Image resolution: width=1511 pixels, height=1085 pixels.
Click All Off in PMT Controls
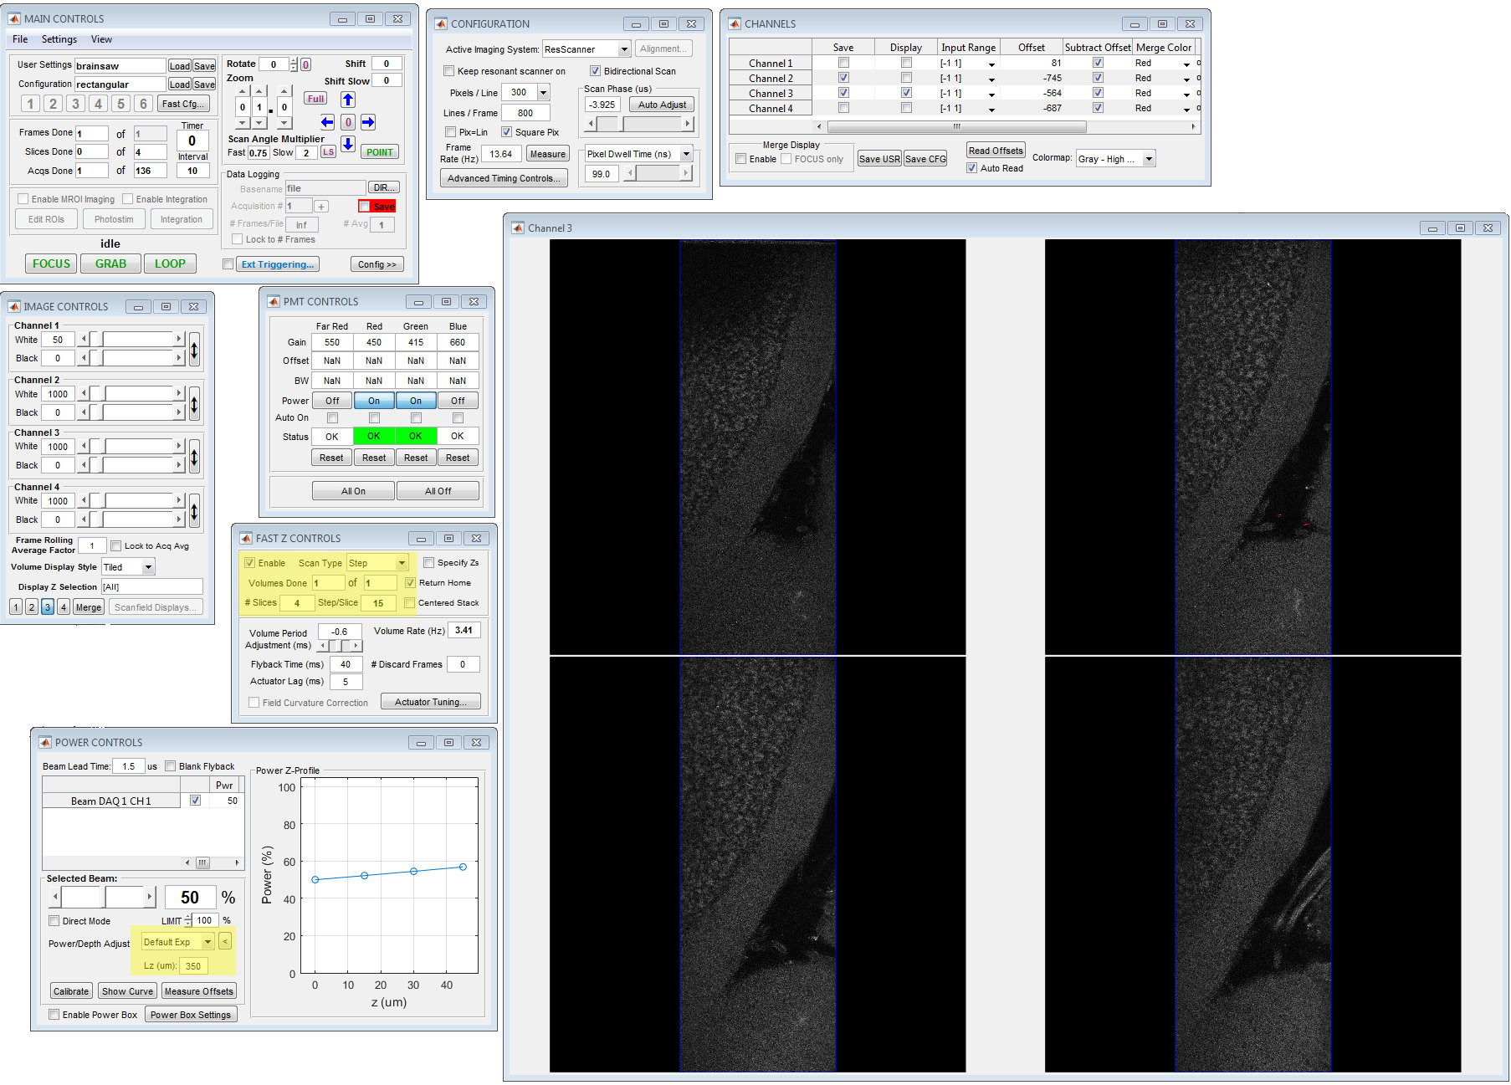coord(438,491)
